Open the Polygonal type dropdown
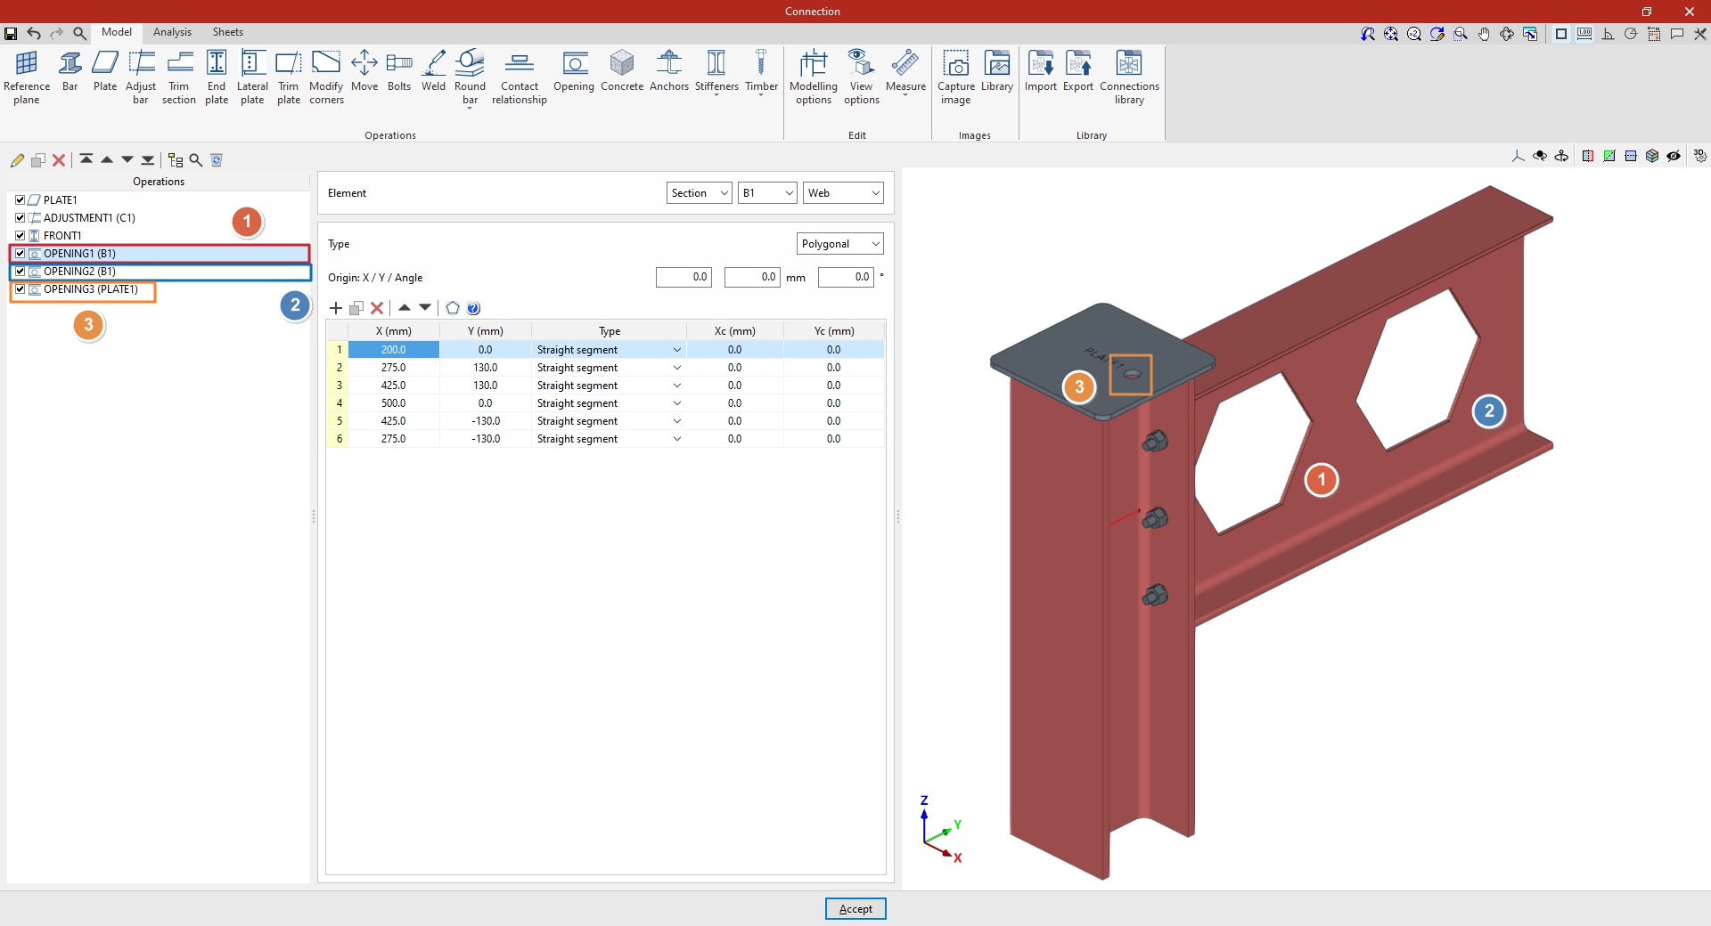Image resolution: width=1711 pixels, height=926 pixels. tap(840, 244)
